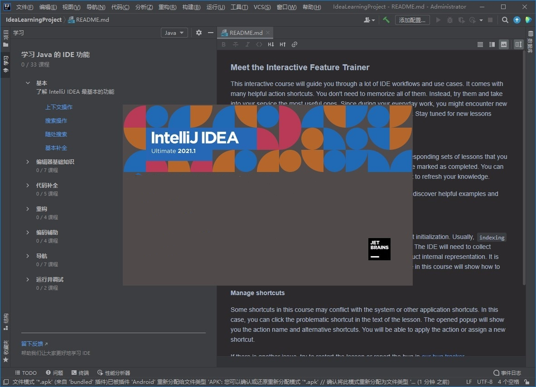Select the README.md editor tab
The height and width of the screenshot is (387, 536).
[245, 33]
